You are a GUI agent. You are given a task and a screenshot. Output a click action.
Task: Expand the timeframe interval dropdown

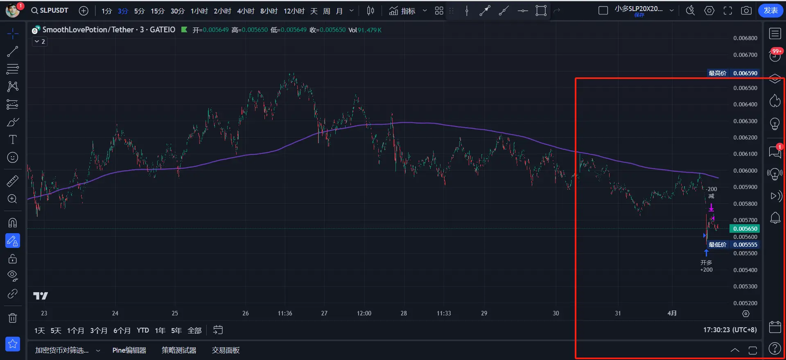[352, 11]
